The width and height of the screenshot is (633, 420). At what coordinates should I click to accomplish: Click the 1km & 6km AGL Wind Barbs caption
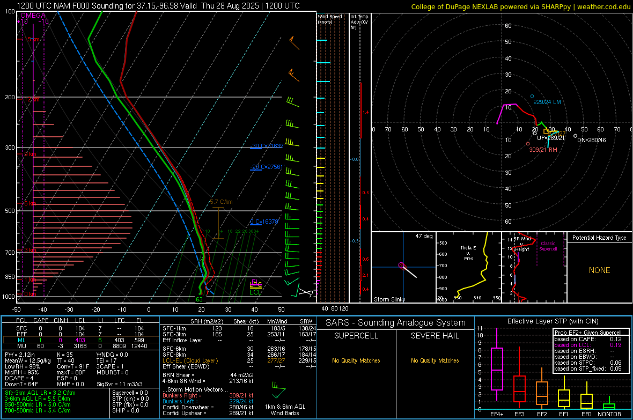click(x=285, y=410)
